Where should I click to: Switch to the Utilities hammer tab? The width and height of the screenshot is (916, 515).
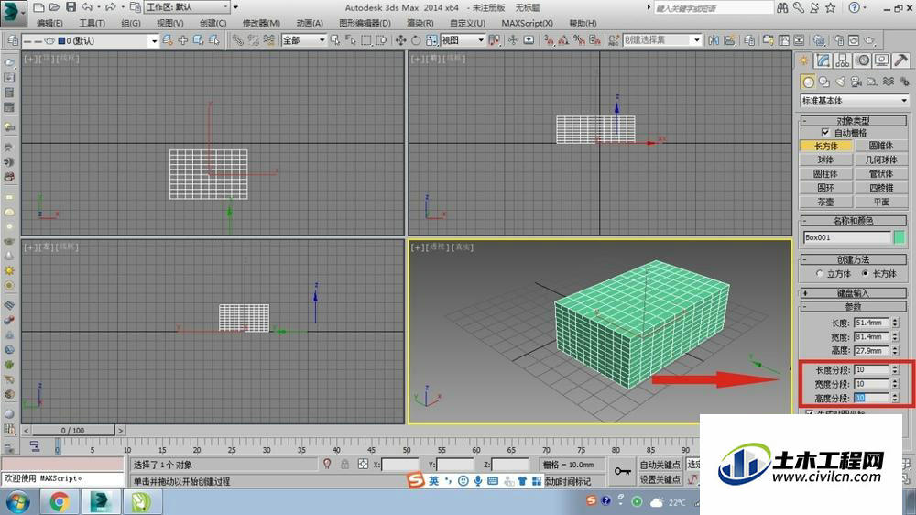pos(901,60)
